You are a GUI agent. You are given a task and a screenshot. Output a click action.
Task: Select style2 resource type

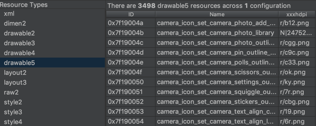52,102
